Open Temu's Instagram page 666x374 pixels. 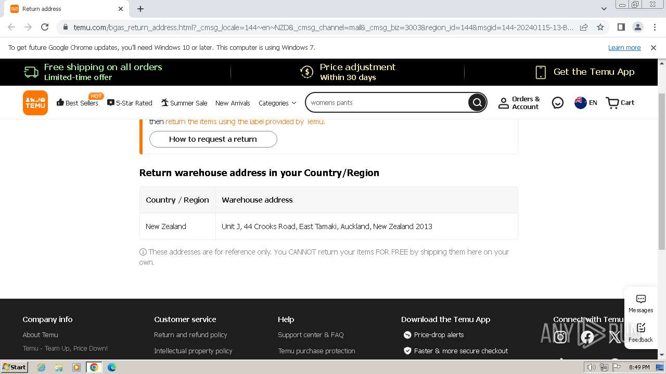coord(560,338)
